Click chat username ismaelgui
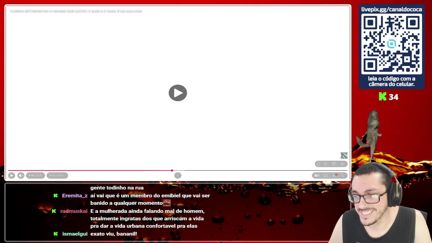The width and height of the screenshot is (432, 243). pos(75,234)
